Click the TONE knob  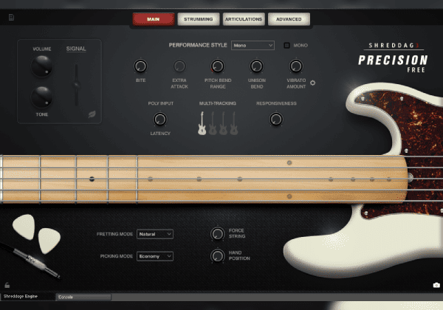[x=42, y=97]
